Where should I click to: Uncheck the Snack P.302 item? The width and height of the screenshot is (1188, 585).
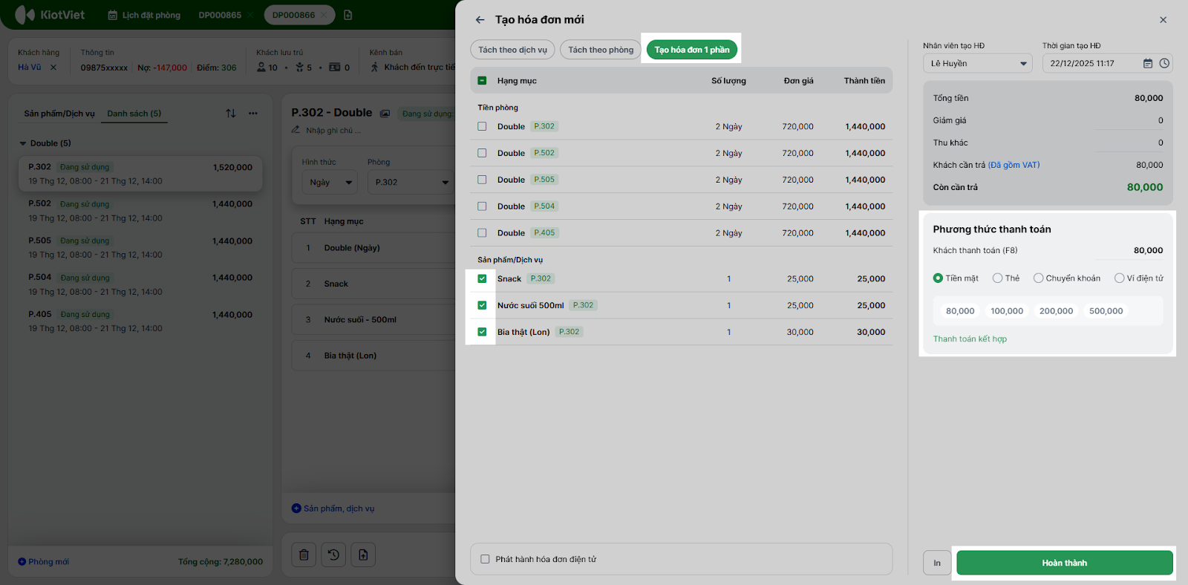482,279
